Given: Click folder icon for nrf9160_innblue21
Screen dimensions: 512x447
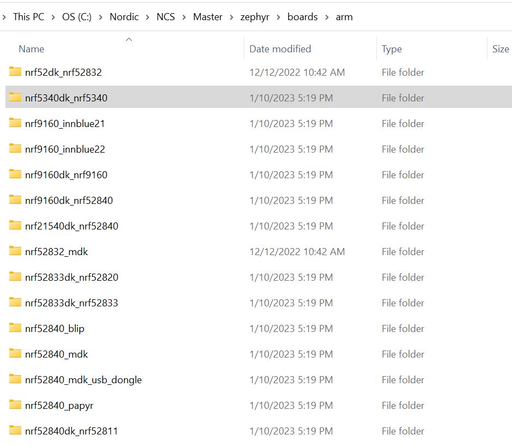Looking at the screenshot, I should coord(15,123).
